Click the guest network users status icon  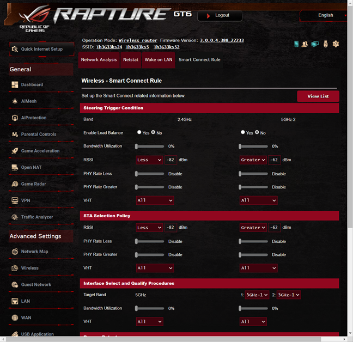point(305,44)
